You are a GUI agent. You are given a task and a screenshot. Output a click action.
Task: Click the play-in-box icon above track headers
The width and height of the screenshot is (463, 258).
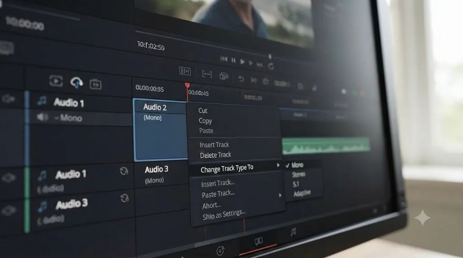pos(56,81)
